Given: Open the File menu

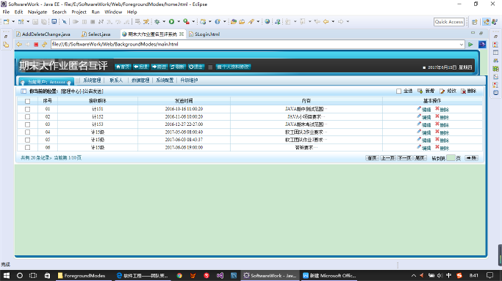Looking at the screenshot, I should [x=6, y=12].
